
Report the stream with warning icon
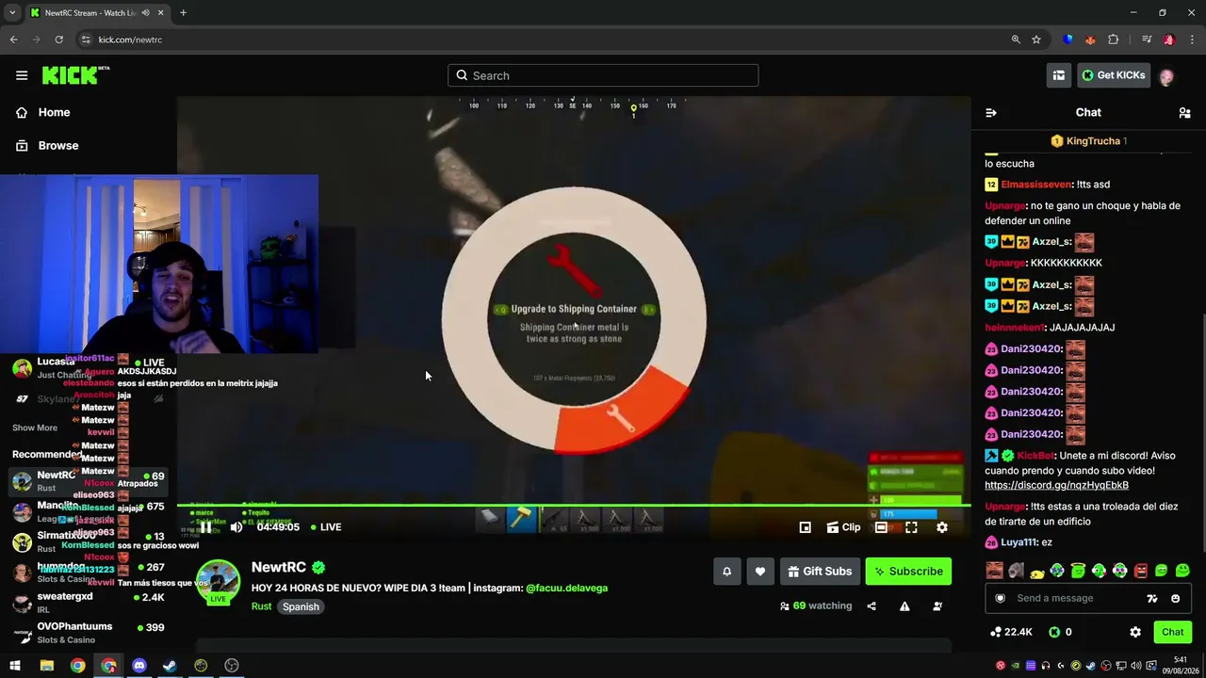(904, 606)
